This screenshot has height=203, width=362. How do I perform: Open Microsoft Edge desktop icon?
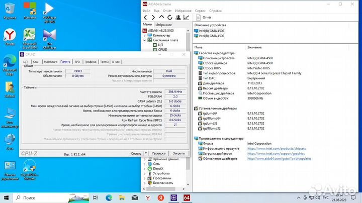(10, 65)
